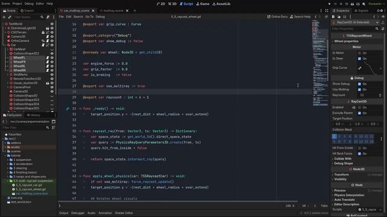
Task: Open the Scene menu
Action: pyautogui.click(x=5, y=4)
